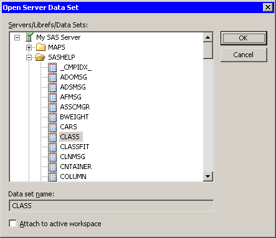Collapse the My SAS Server node
Image resolution: width=276 pixels, height=238 pixels.
(x=17, y=37)
